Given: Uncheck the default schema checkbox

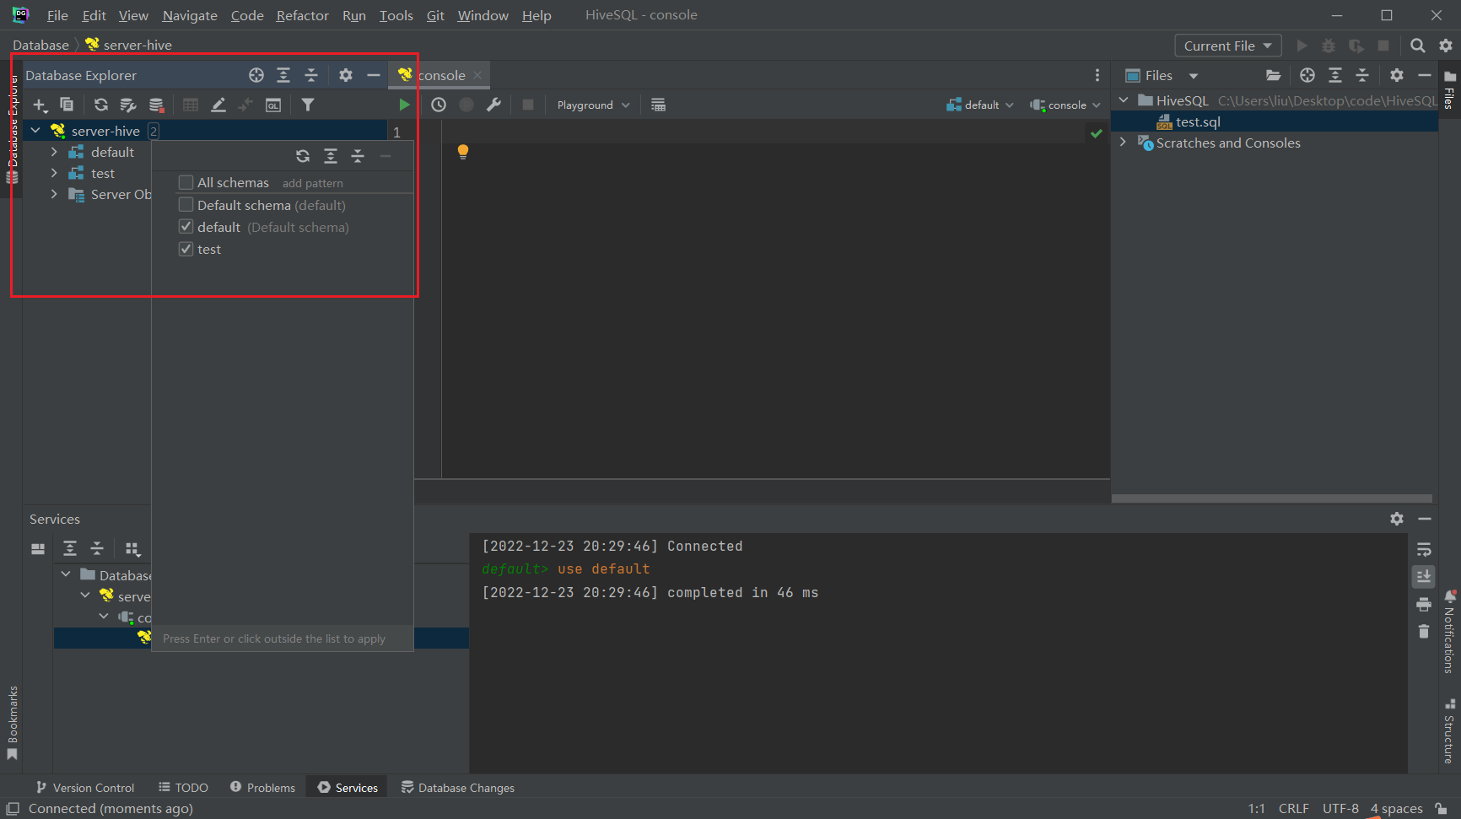Looking at the screenshot, I should (186, 227).
